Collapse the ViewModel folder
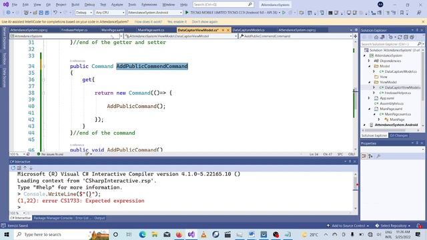Image resolution: width=427 pixels, height=240 pixels. point(369,82)
